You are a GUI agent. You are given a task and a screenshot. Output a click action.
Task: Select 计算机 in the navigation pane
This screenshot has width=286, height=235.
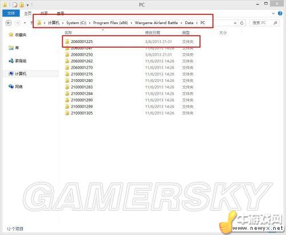(x=18, y=74)
